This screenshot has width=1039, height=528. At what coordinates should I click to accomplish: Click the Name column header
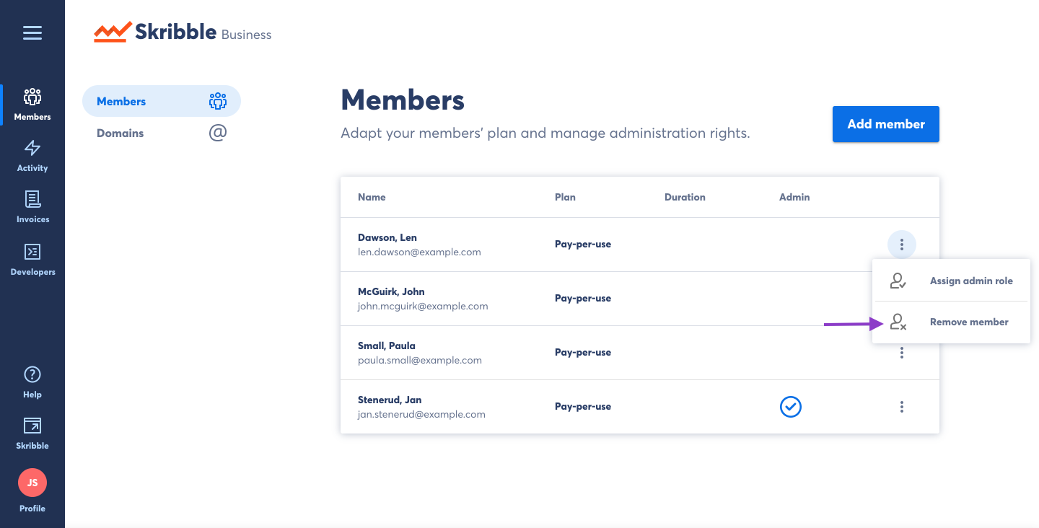(x=372, y=197)
